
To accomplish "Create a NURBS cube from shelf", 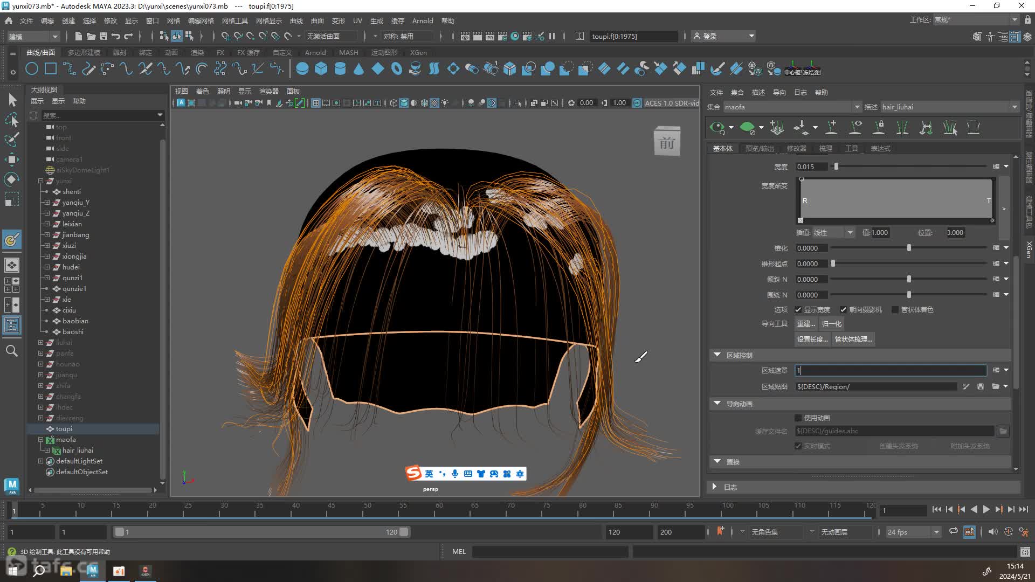I will (x=321, y=69).
